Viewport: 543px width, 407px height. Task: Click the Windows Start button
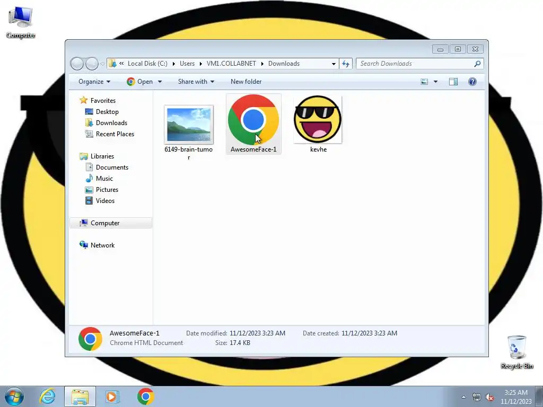(x=14, y=396)
